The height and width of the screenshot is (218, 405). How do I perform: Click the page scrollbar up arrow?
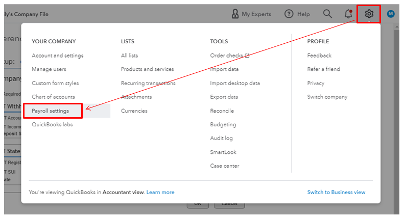(x=397, y=26)
